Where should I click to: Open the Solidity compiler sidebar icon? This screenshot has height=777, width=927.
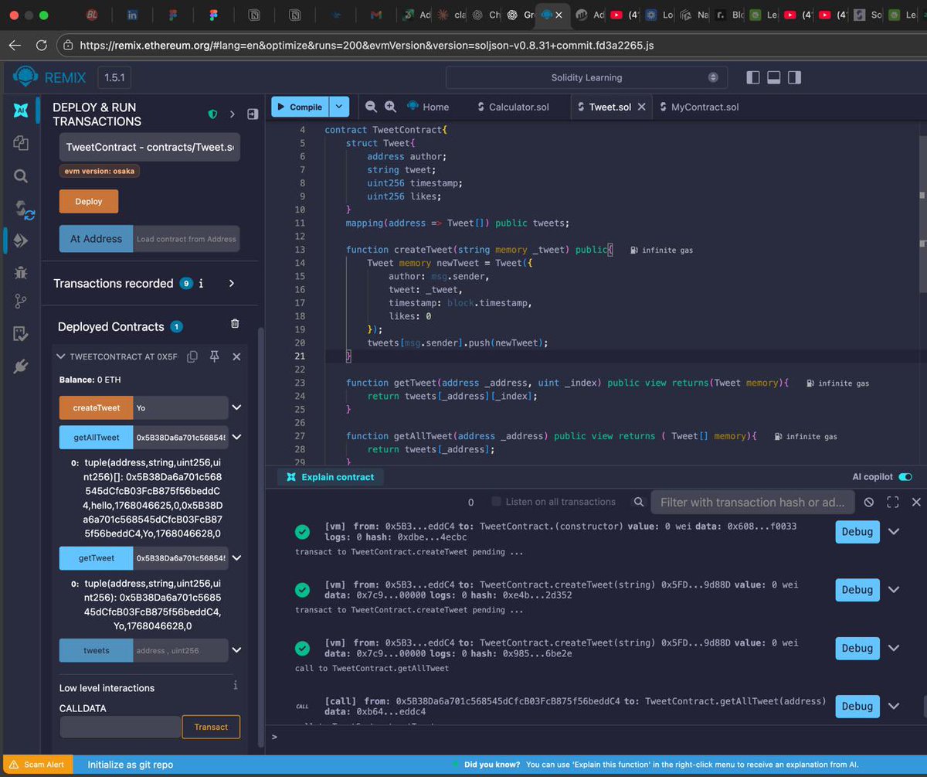(x=23, y=209)
